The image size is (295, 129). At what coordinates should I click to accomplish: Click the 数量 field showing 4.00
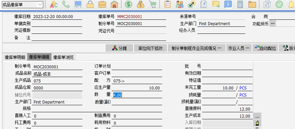[137, 95]
